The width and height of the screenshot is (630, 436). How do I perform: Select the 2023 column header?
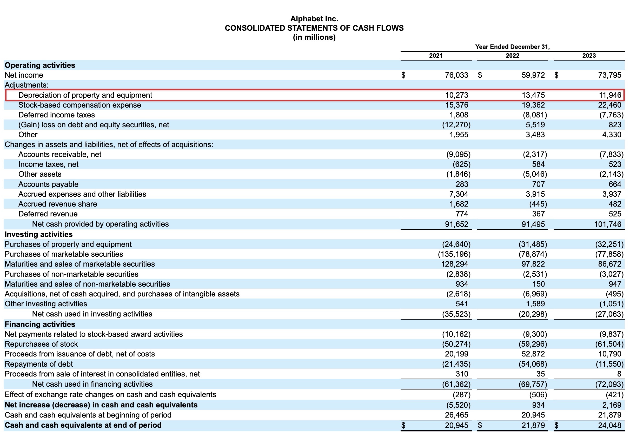point(589,56)
